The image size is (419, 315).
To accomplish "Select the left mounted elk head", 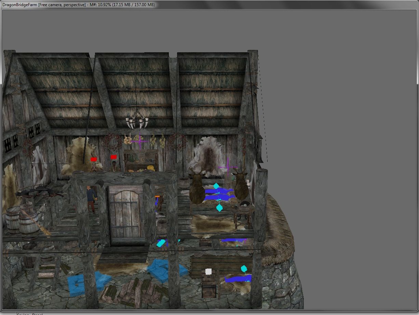I will (197, 187).
